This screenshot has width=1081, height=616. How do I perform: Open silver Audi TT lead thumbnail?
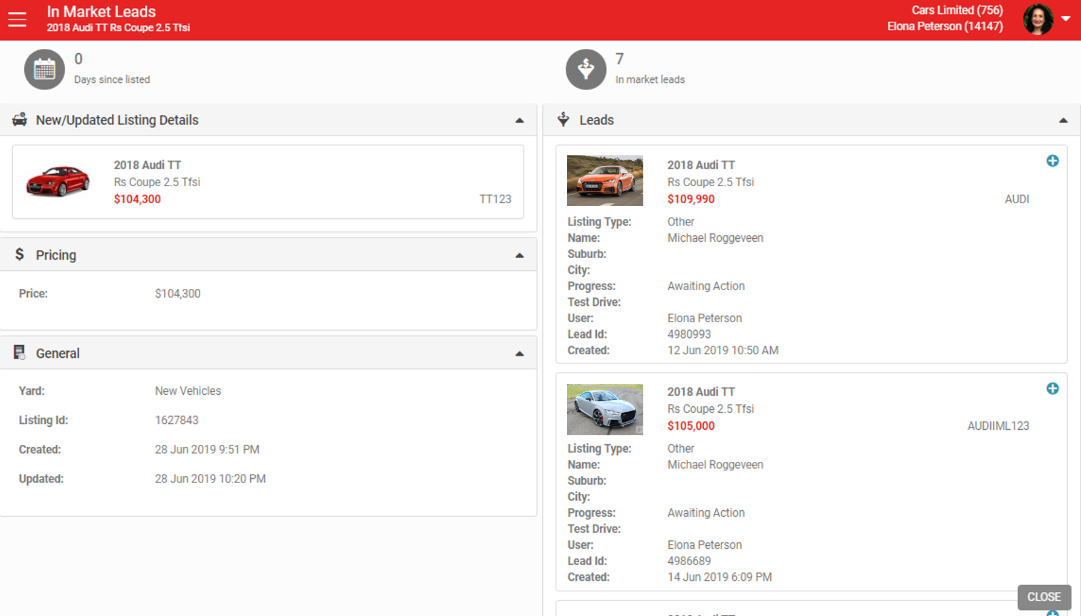tap(605, 409)
